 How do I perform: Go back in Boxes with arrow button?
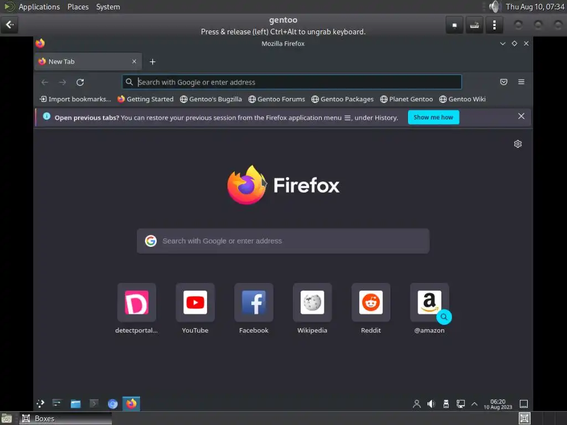(x=9, y=25)
